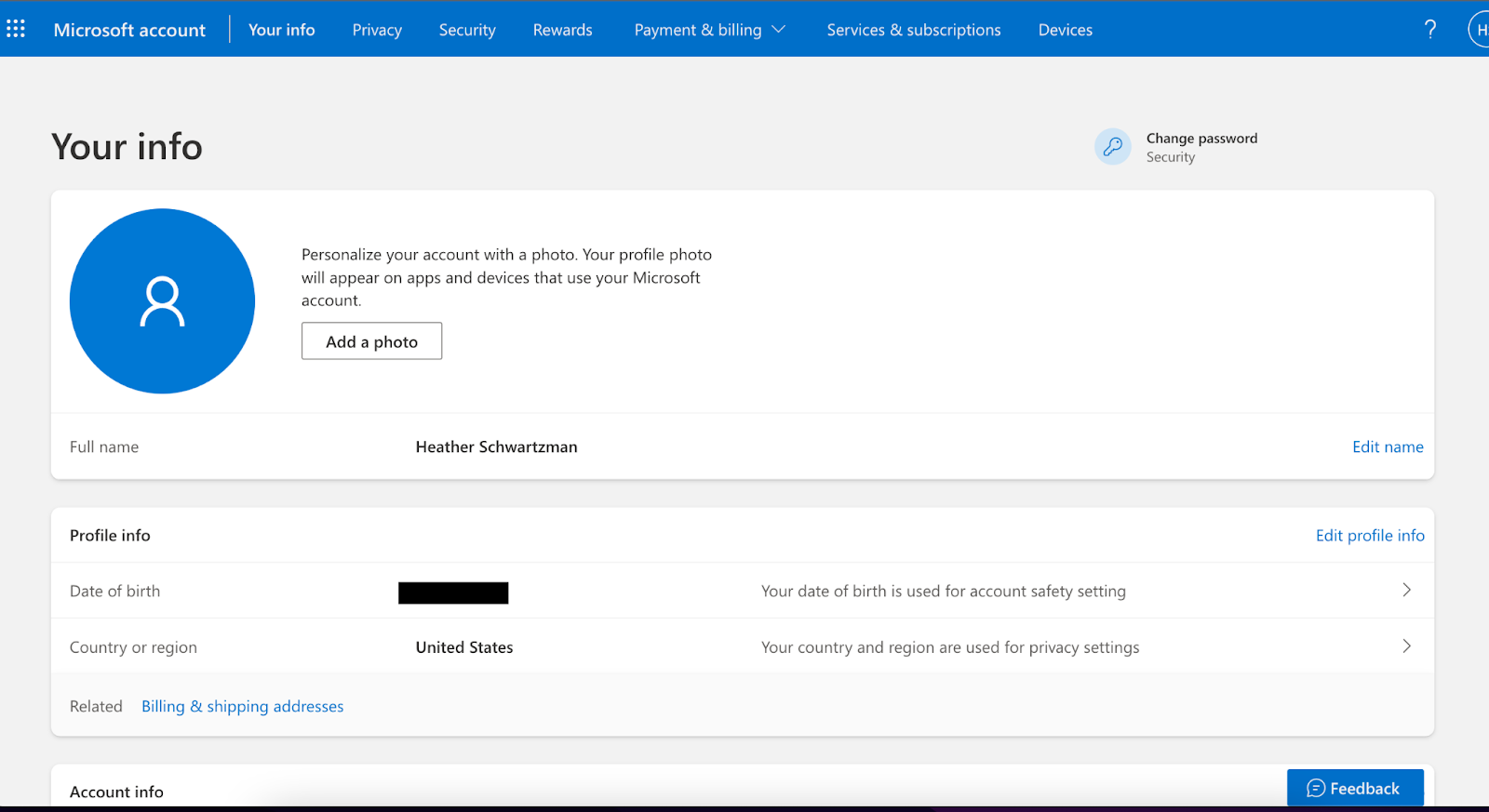Open the help question mark icon

point(1430,29)
